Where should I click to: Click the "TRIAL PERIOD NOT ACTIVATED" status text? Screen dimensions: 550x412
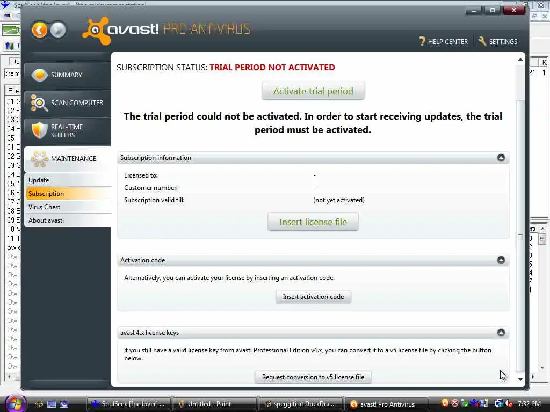(272, 67)
